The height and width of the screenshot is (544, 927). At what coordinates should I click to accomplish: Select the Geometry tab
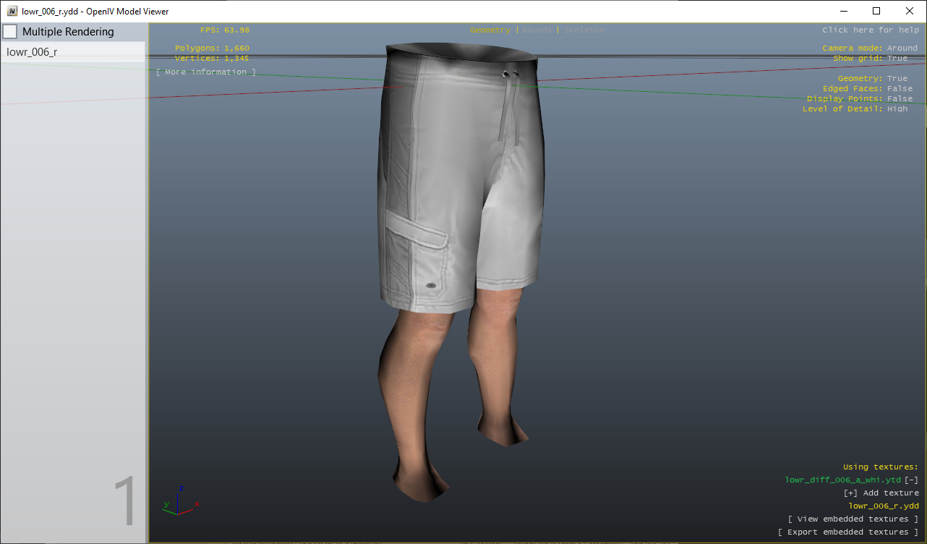click(490, 30)
